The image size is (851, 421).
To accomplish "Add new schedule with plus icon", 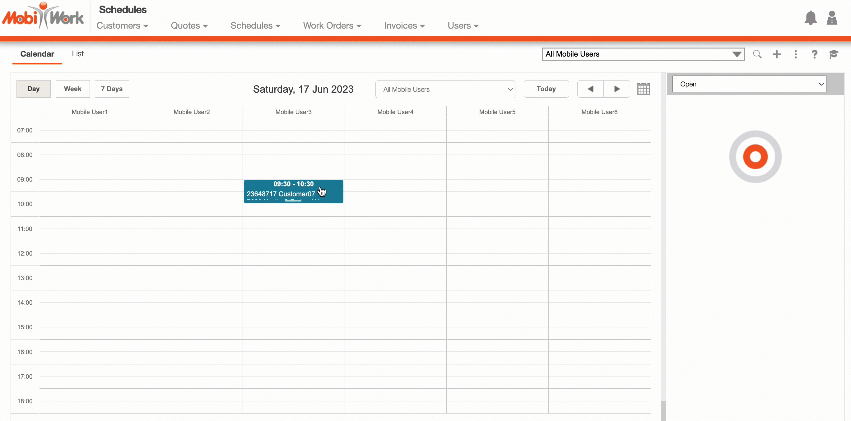I will tap(777, 54).
